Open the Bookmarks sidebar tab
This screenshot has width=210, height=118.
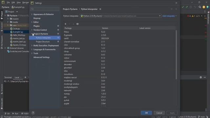point(2,104)
